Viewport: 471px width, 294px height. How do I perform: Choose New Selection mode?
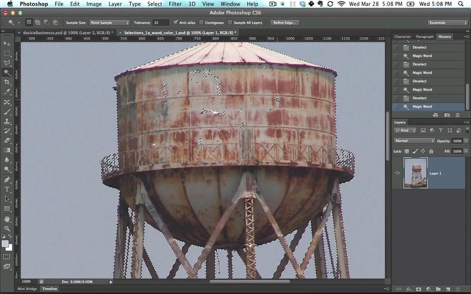29,22
